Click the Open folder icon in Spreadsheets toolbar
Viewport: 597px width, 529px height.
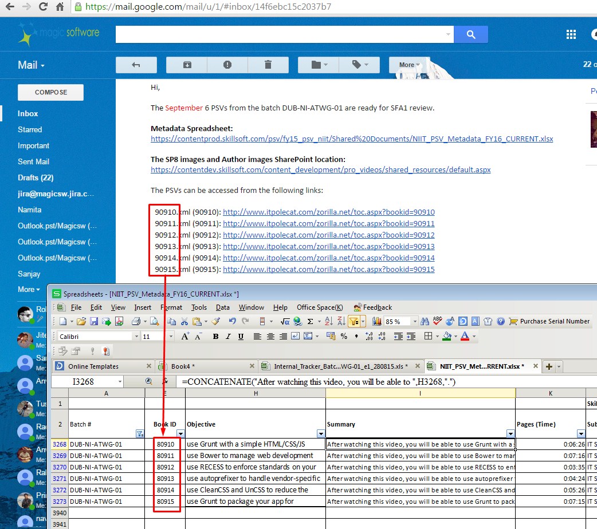pos(81,322)
